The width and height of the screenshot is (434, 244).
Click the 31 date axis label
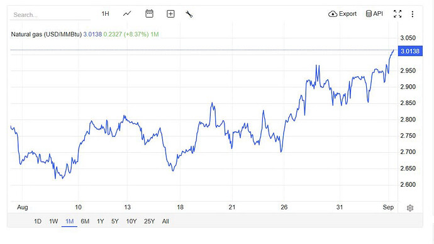click(x=340, y=207)
